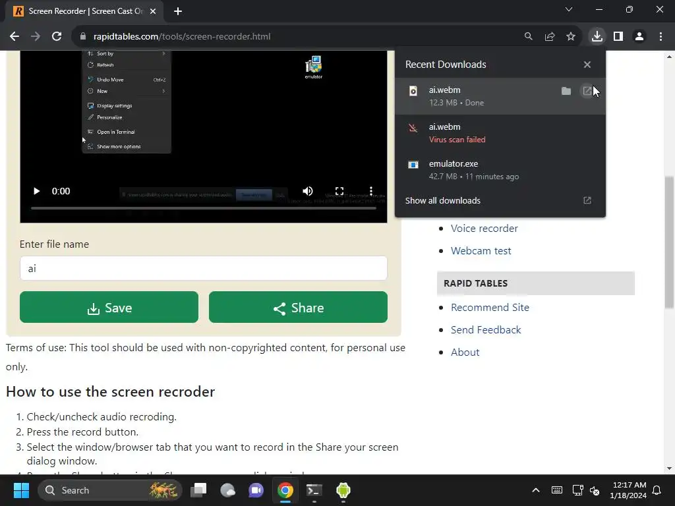Screen dimensions: 675x506
Task: Reload the current page
Action: 57,37
